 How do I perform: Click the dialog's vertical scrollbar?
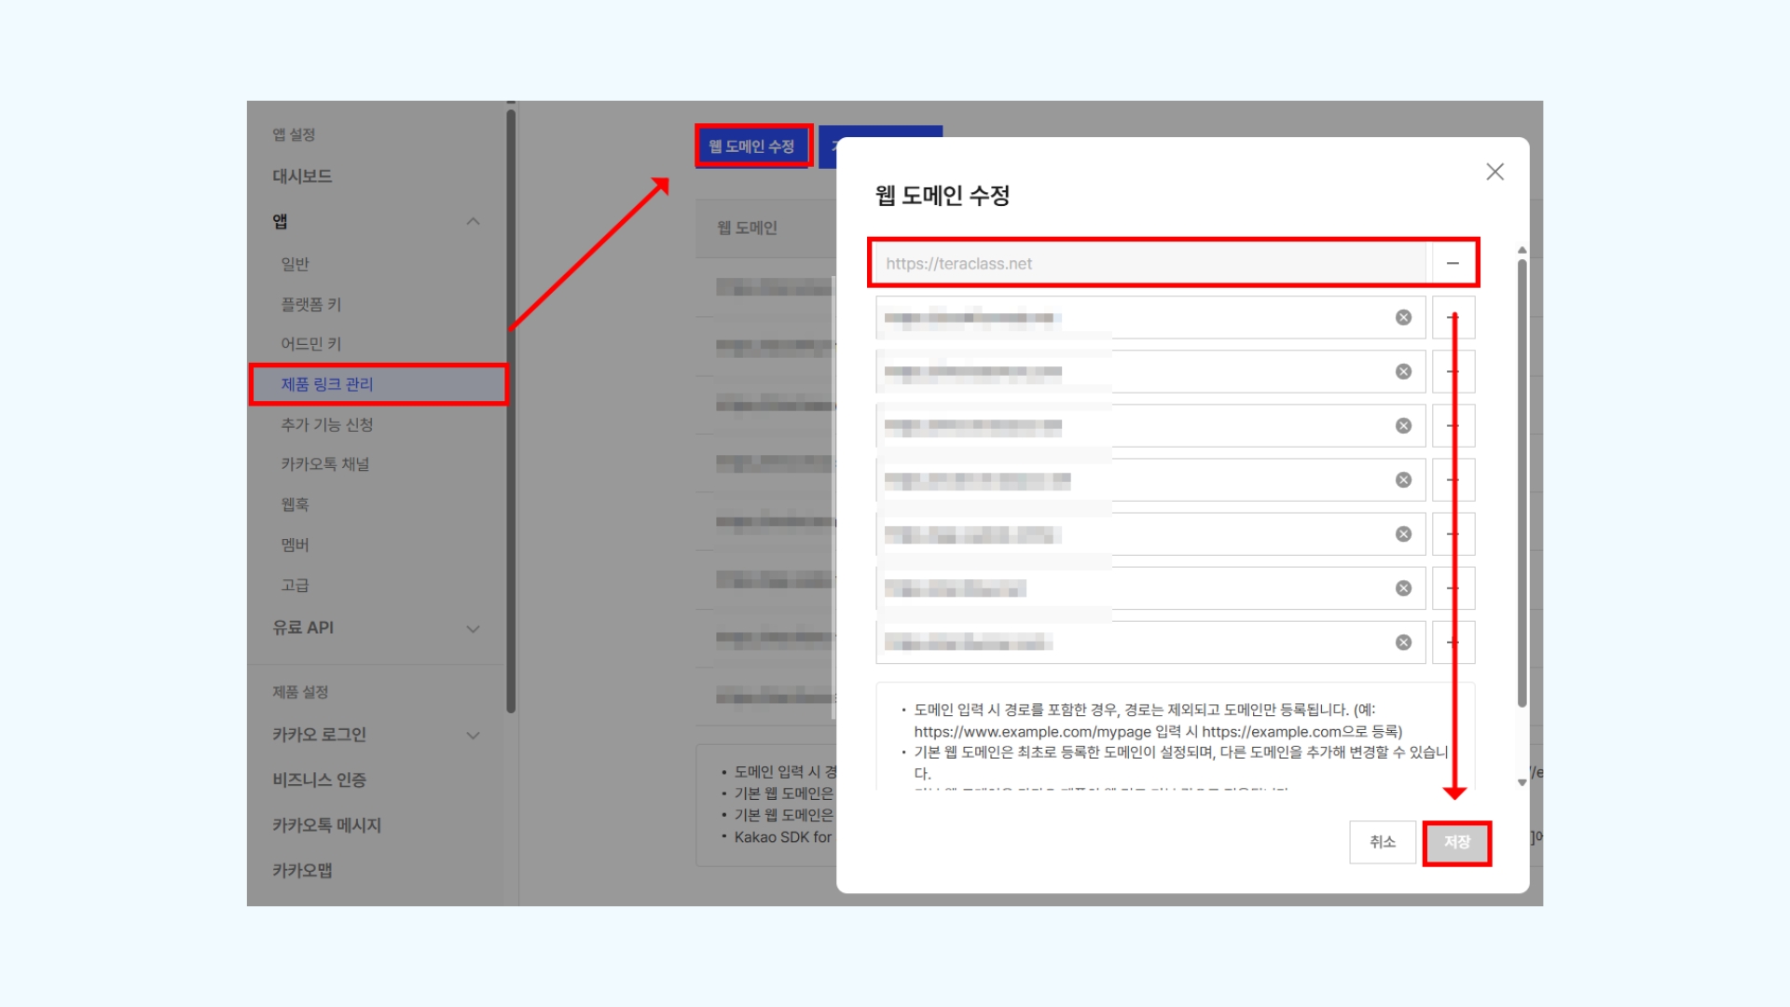[1521, 485]
